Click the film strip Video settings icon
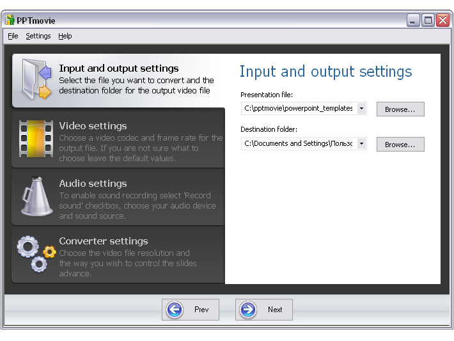This screenshot has height=341, width=454. (x=36, y=139)
